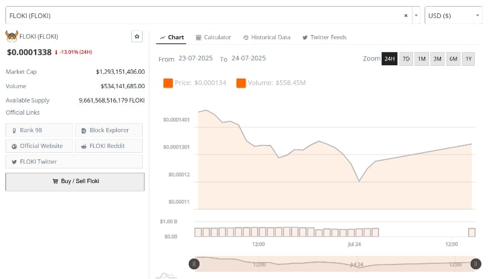The height and width of the screenshot is (279, 499).
Task: Click the Chart tab line icon
Action: point(163,38)
